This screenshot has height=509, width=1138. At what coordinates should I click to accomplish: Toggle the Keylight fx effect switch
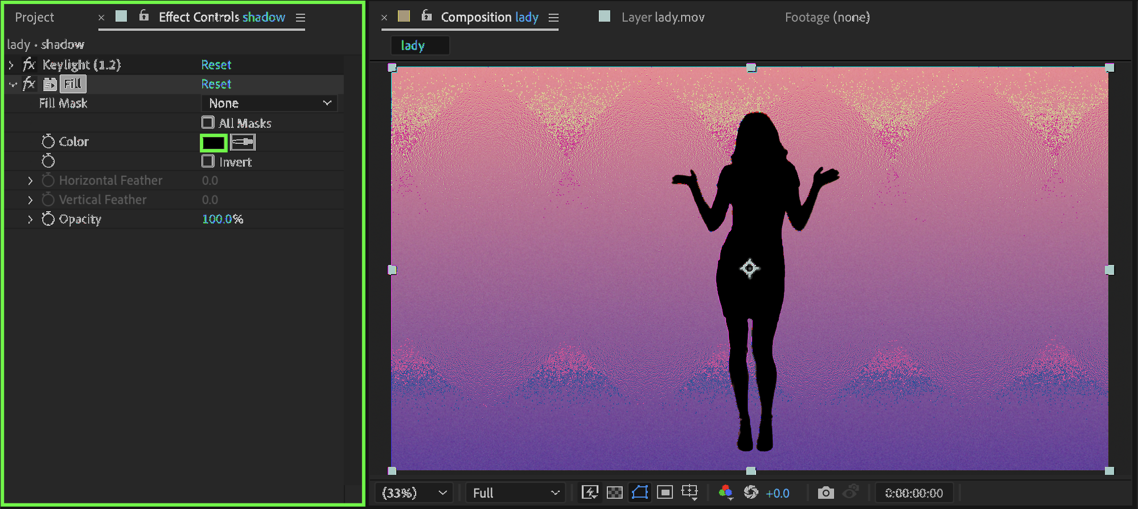coord(29,65)
